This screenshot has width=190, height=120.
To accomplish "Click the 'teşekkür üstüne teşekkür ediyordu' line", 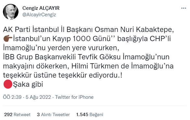I will point(63,75).
